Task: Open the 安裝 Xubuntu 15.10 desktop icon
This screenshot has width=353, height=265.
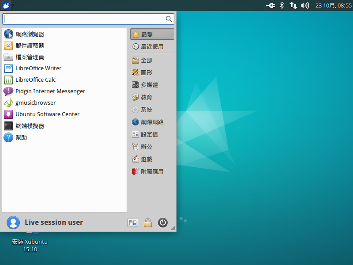Action: pos(30,242)
